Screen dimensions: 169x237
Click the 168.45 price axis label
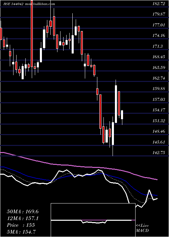(159, 57)
